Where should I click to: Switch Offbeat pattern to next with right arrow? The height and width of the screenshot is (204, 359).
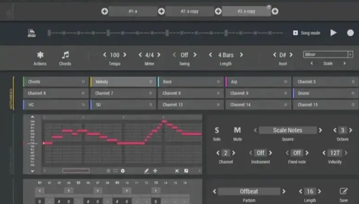(x=284, y=191)
